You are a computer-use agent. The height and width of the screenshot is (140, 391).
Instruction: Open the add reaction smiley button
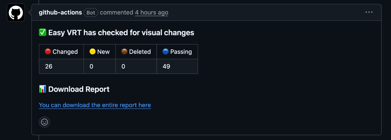click(x=44, y=122)
